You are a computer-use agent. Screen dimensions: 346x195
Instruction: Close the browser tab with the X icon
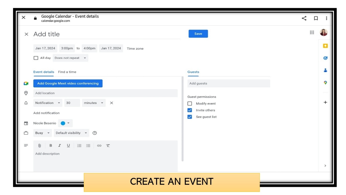click(x=24, y=18)
